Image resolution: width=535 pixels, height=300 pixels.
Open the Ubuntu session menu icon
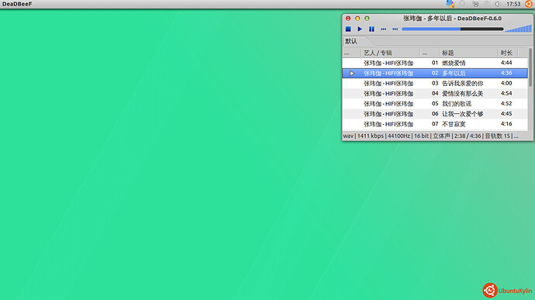click(x=529, y=4)
